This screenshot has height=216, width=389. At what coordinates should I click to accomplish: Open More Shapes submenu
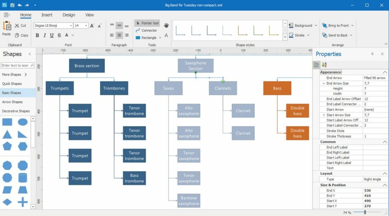(x=14, y=74)
